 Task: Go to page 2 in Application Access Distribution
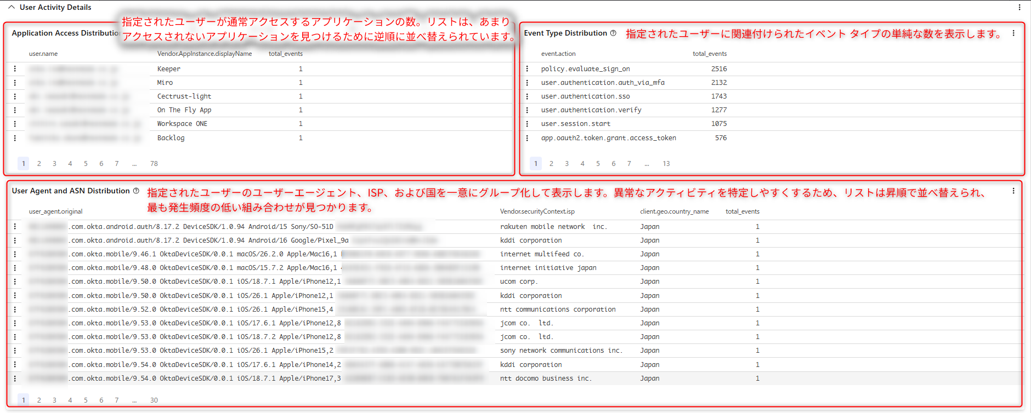[39, 164]
